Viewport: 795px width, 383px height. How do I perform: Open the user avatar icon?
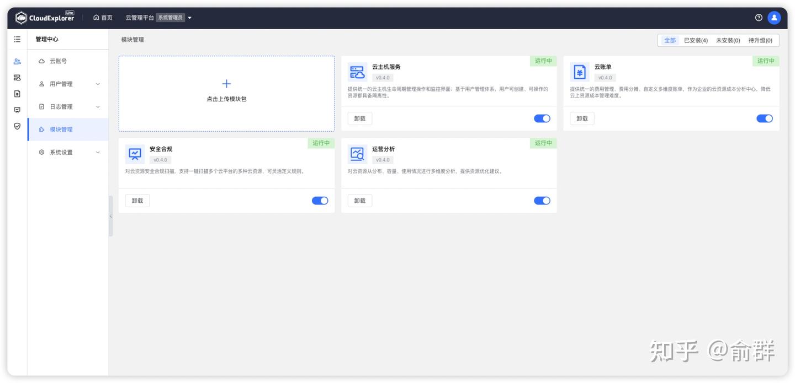point(774,18)
